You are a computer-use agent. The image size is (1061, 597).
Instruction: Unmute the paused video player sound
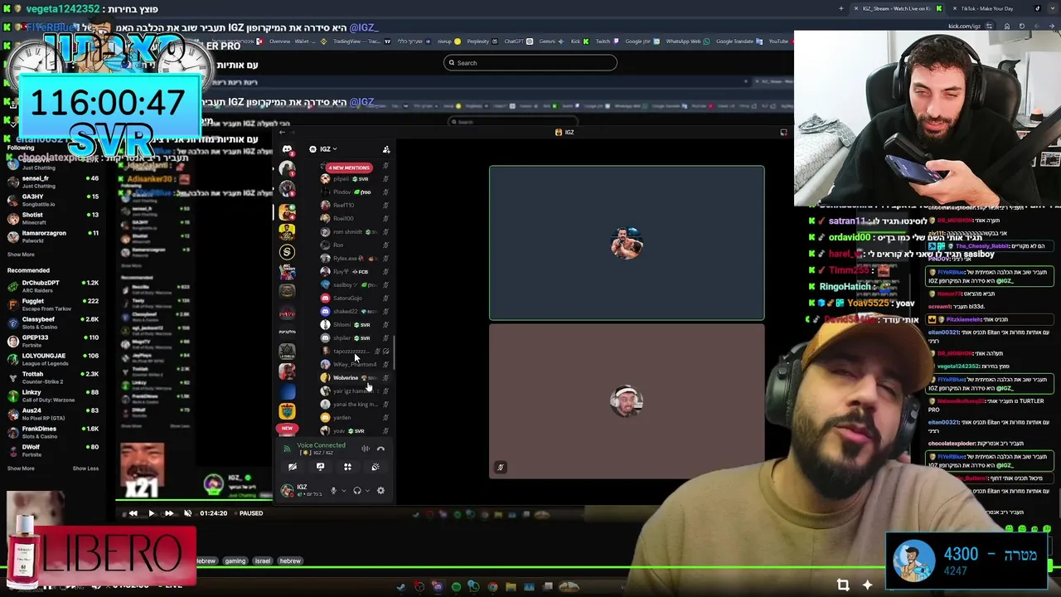pos(187,513)
